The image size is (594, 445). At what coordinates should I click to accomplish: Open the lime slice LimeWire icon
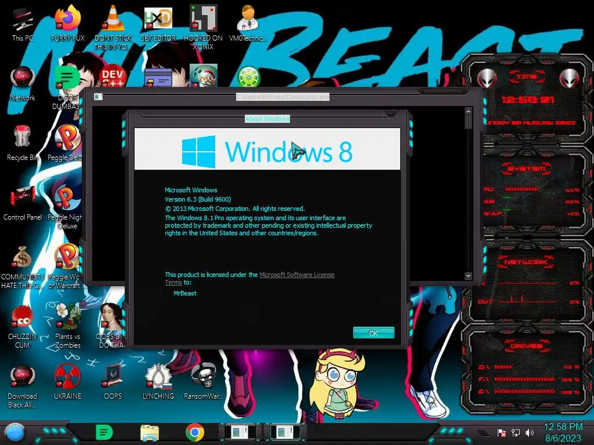248,77
